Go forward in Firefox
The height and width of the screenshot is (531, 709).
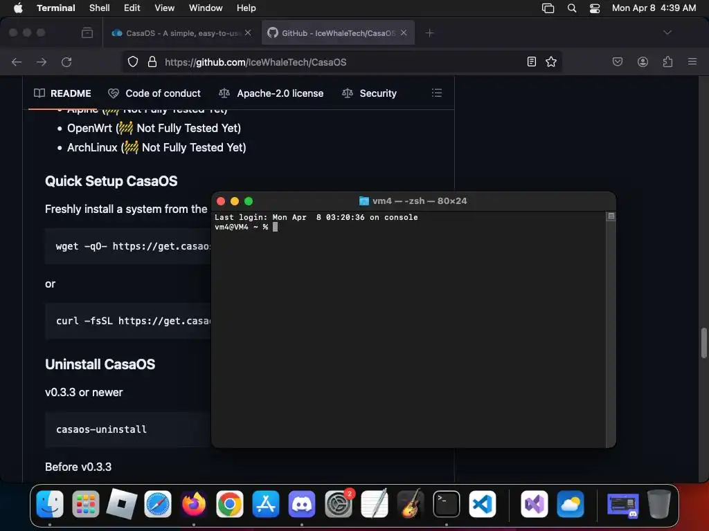tap(42, 62)
